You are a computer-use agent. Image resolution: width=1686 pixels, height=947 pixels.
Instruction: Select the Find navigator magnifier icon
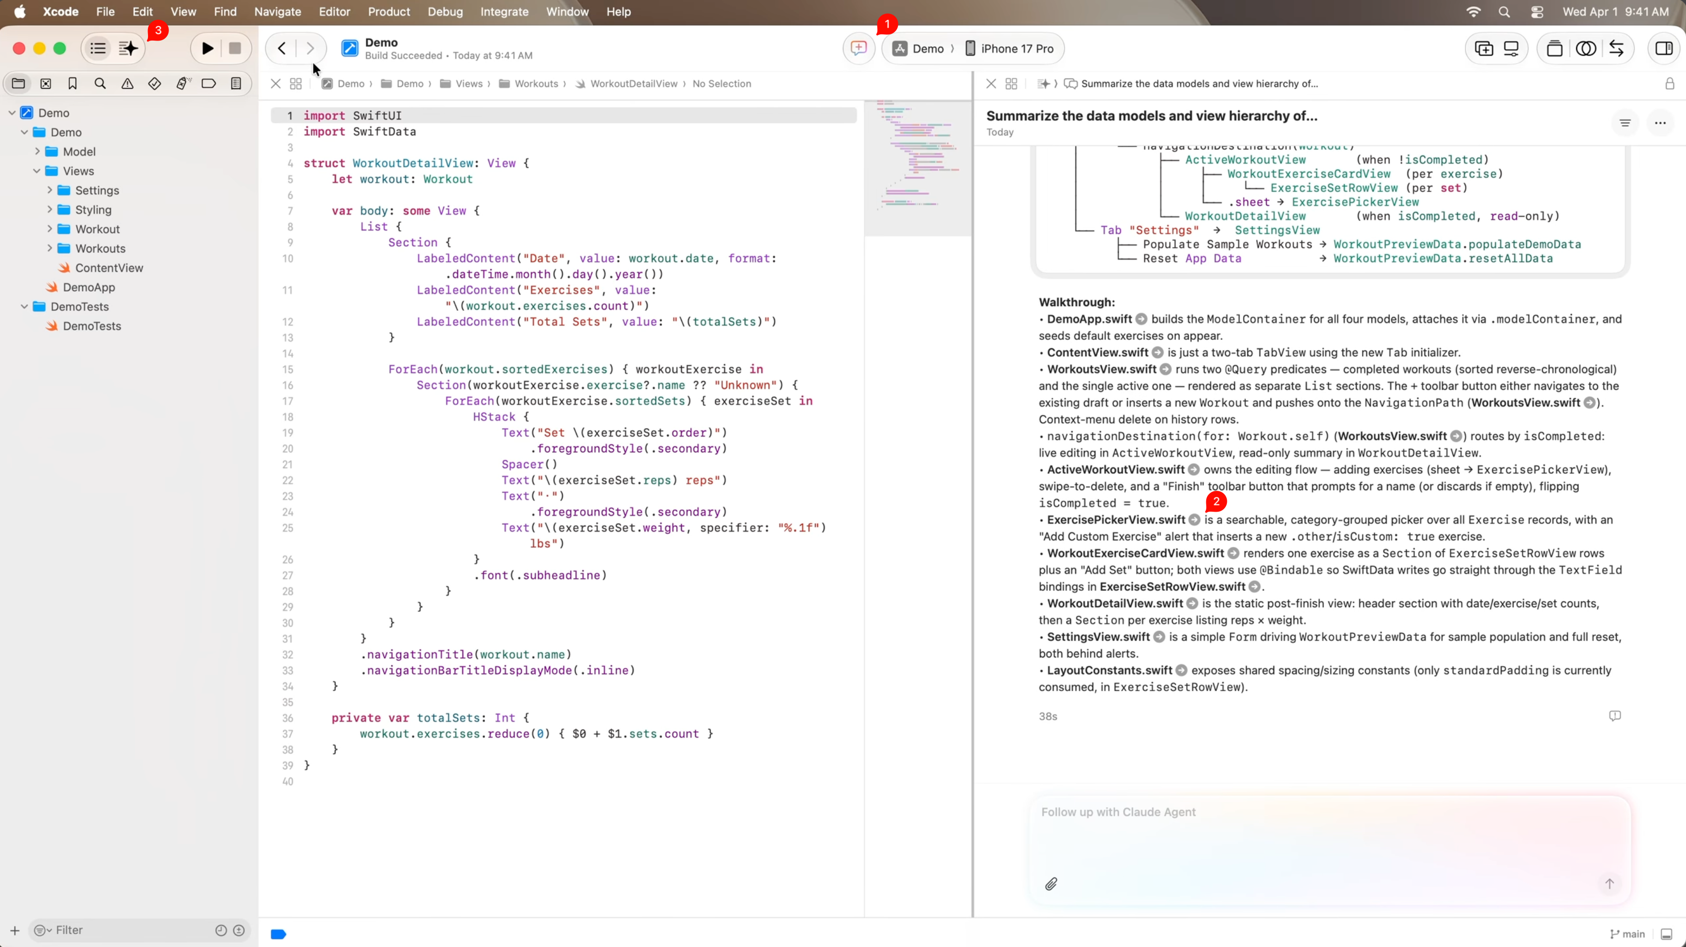[100, 83]
